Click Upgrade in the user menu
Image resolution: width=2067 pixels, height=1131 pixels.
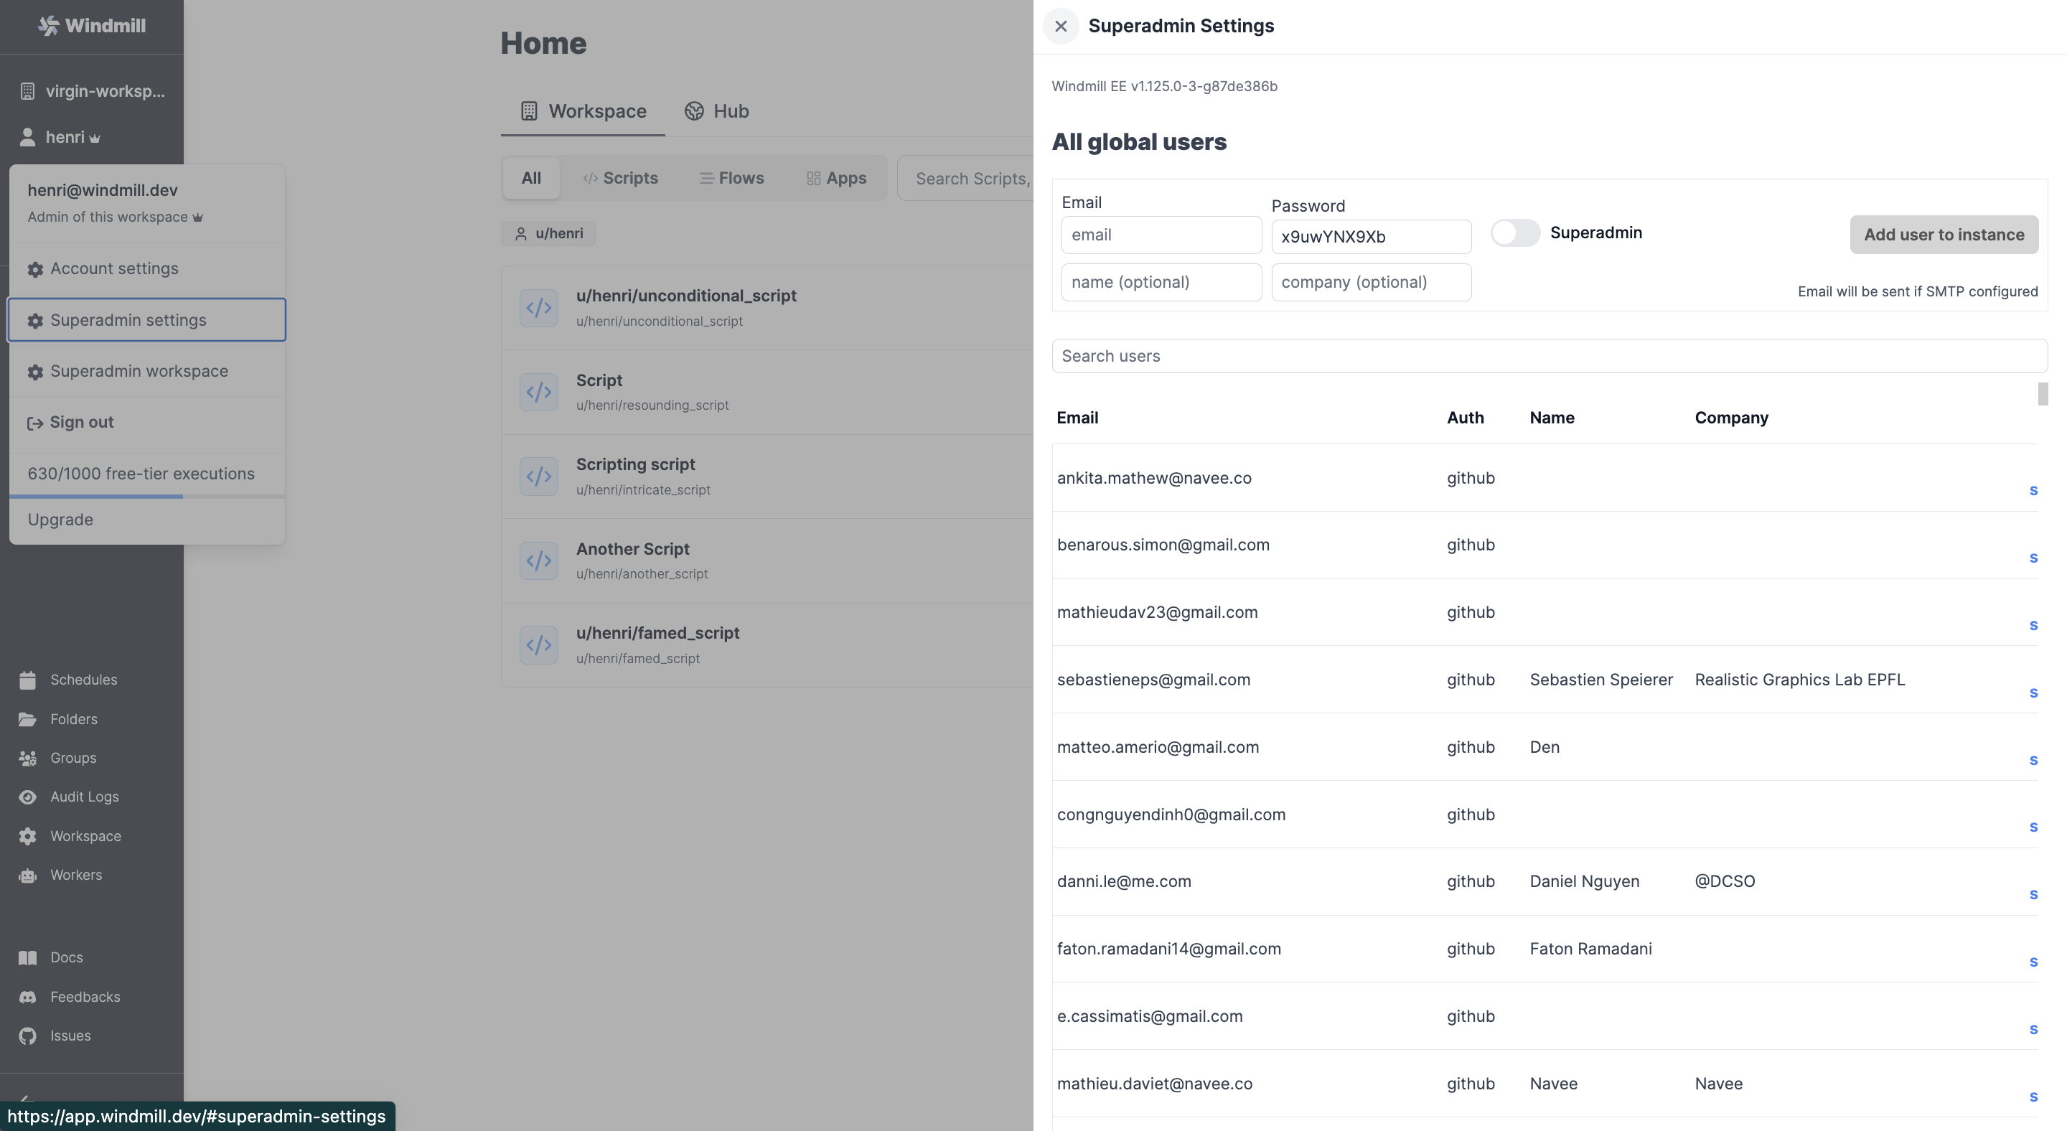pos(60,520)
